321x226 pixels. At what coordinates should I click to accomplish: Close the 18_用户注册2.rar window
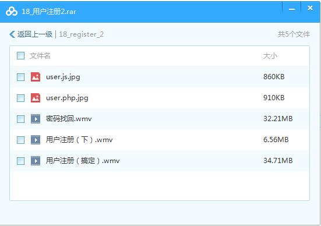pyautogui.click(x=310, y=8)
